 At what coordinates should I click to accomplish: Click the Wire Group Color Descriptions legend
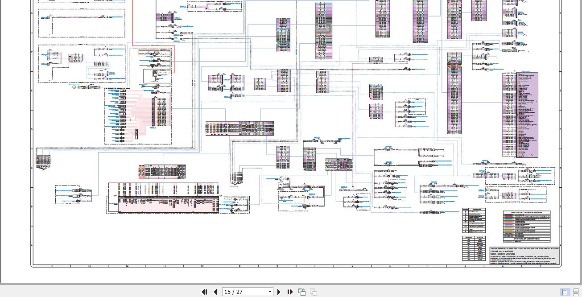(527, 227)
